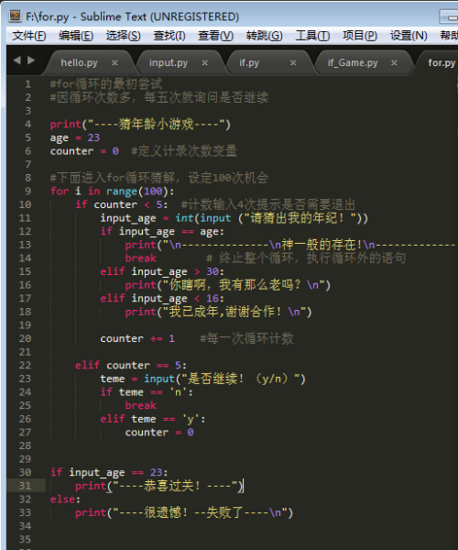The height and width of the screenshot is (550, 458).
Task: Close the if_Game.py tab
Action: coord(394,62)
